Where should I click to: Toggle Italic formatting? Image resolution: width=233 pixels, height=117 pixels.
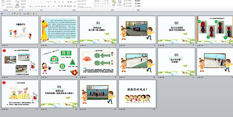coord(33,6)
